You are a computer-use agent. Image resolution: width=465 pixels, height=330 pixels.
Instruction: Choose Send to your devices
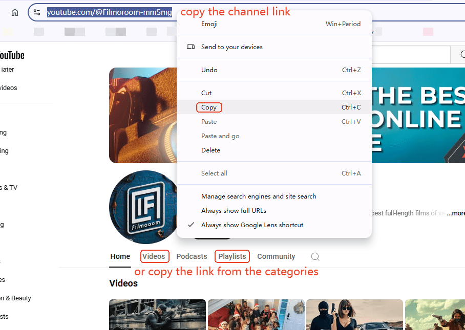(231, 47)
